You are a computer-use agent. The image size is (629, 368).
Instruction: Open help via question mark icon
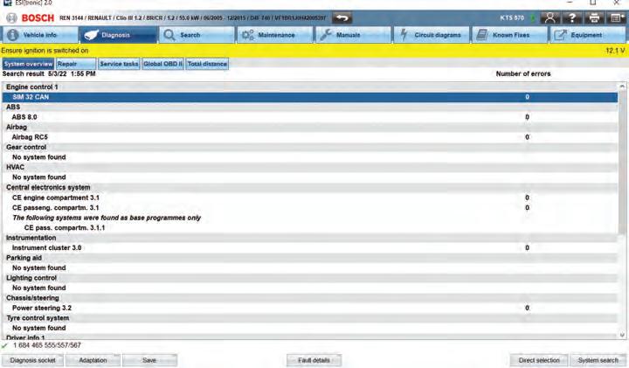point(572,18)
